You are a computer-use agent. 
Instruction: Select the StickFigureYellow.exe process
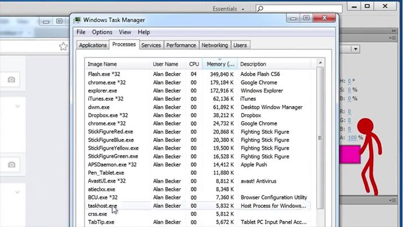(x=113, y=148)
